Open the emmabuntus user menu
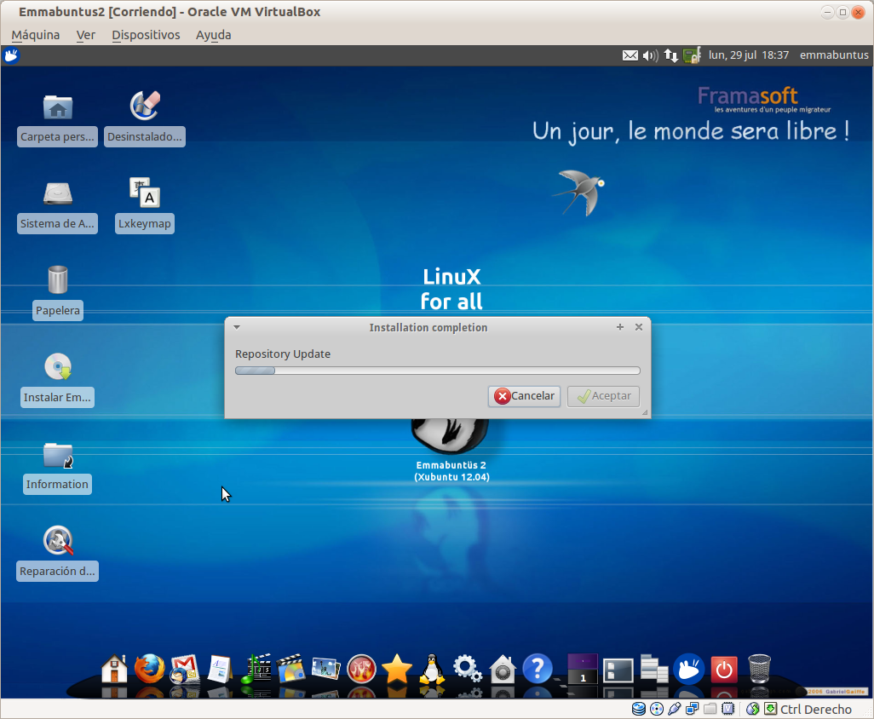The width and height of the screenshot is (874, 719). click(x=833, y=55)
